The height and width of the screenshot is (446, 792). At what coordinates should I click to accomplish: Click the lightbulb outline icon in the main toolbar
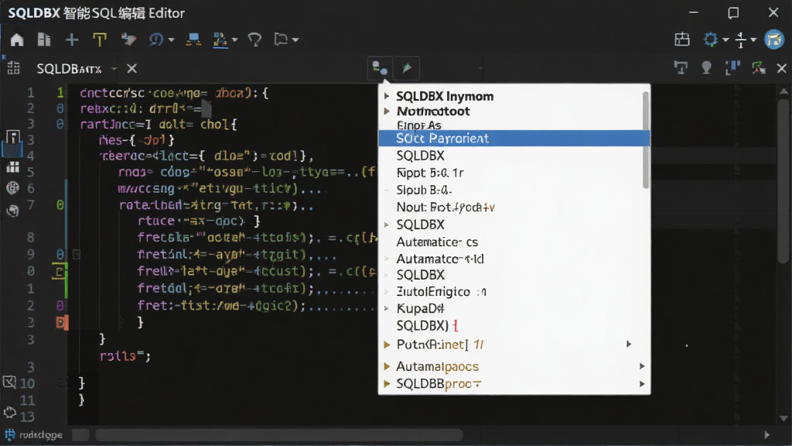(x=254, y=39)
